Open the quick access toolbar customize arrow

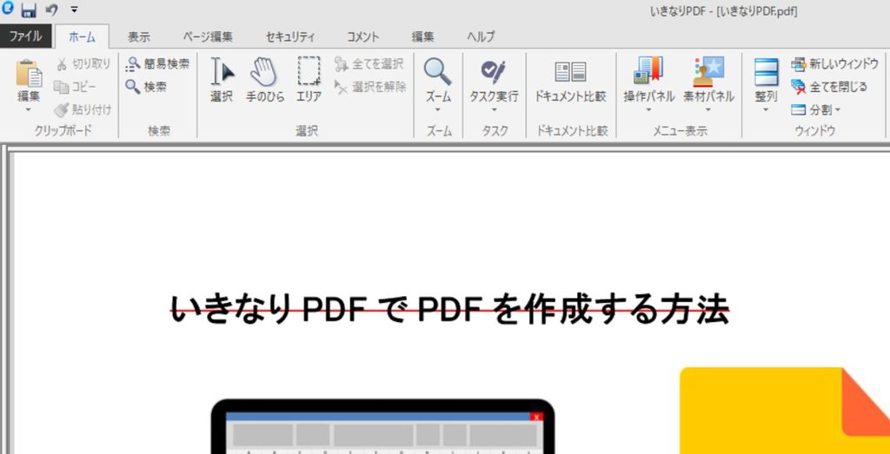75,10
